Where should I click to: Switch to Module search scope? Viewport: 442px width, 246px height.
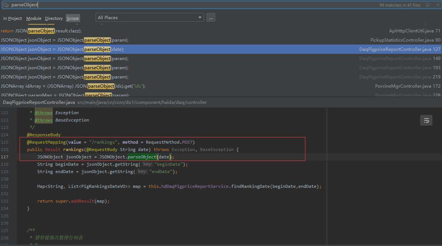[x=34, y=18]
